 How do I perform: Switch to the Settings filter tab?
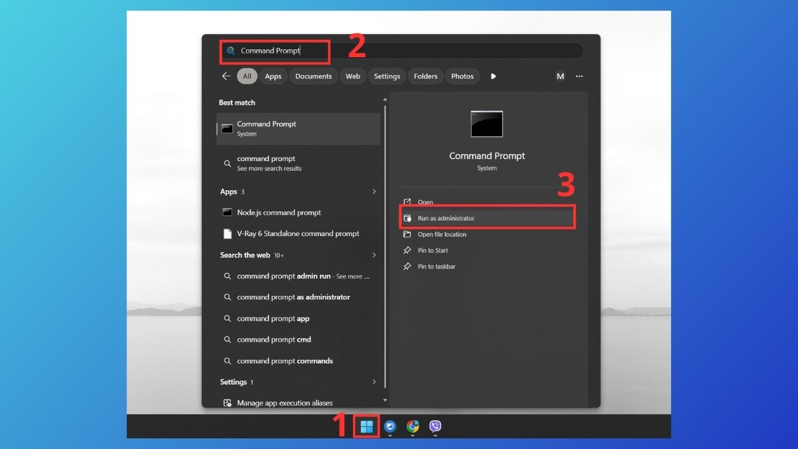pos(387,76)
